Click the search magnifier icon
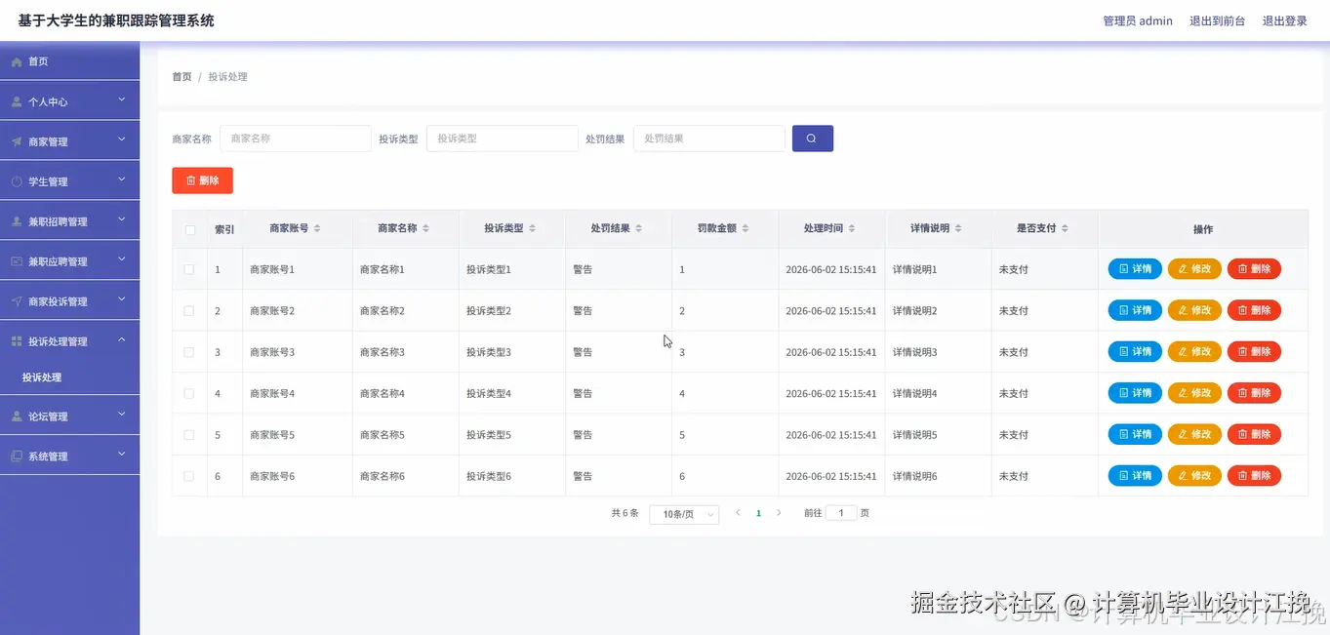 click(812, 138)
